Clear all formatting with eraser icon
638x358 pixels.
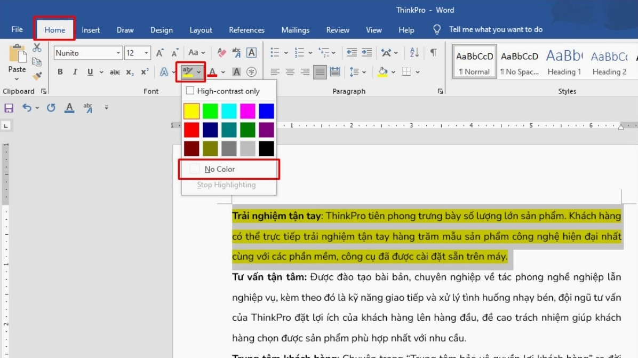[x=222, y=53]
